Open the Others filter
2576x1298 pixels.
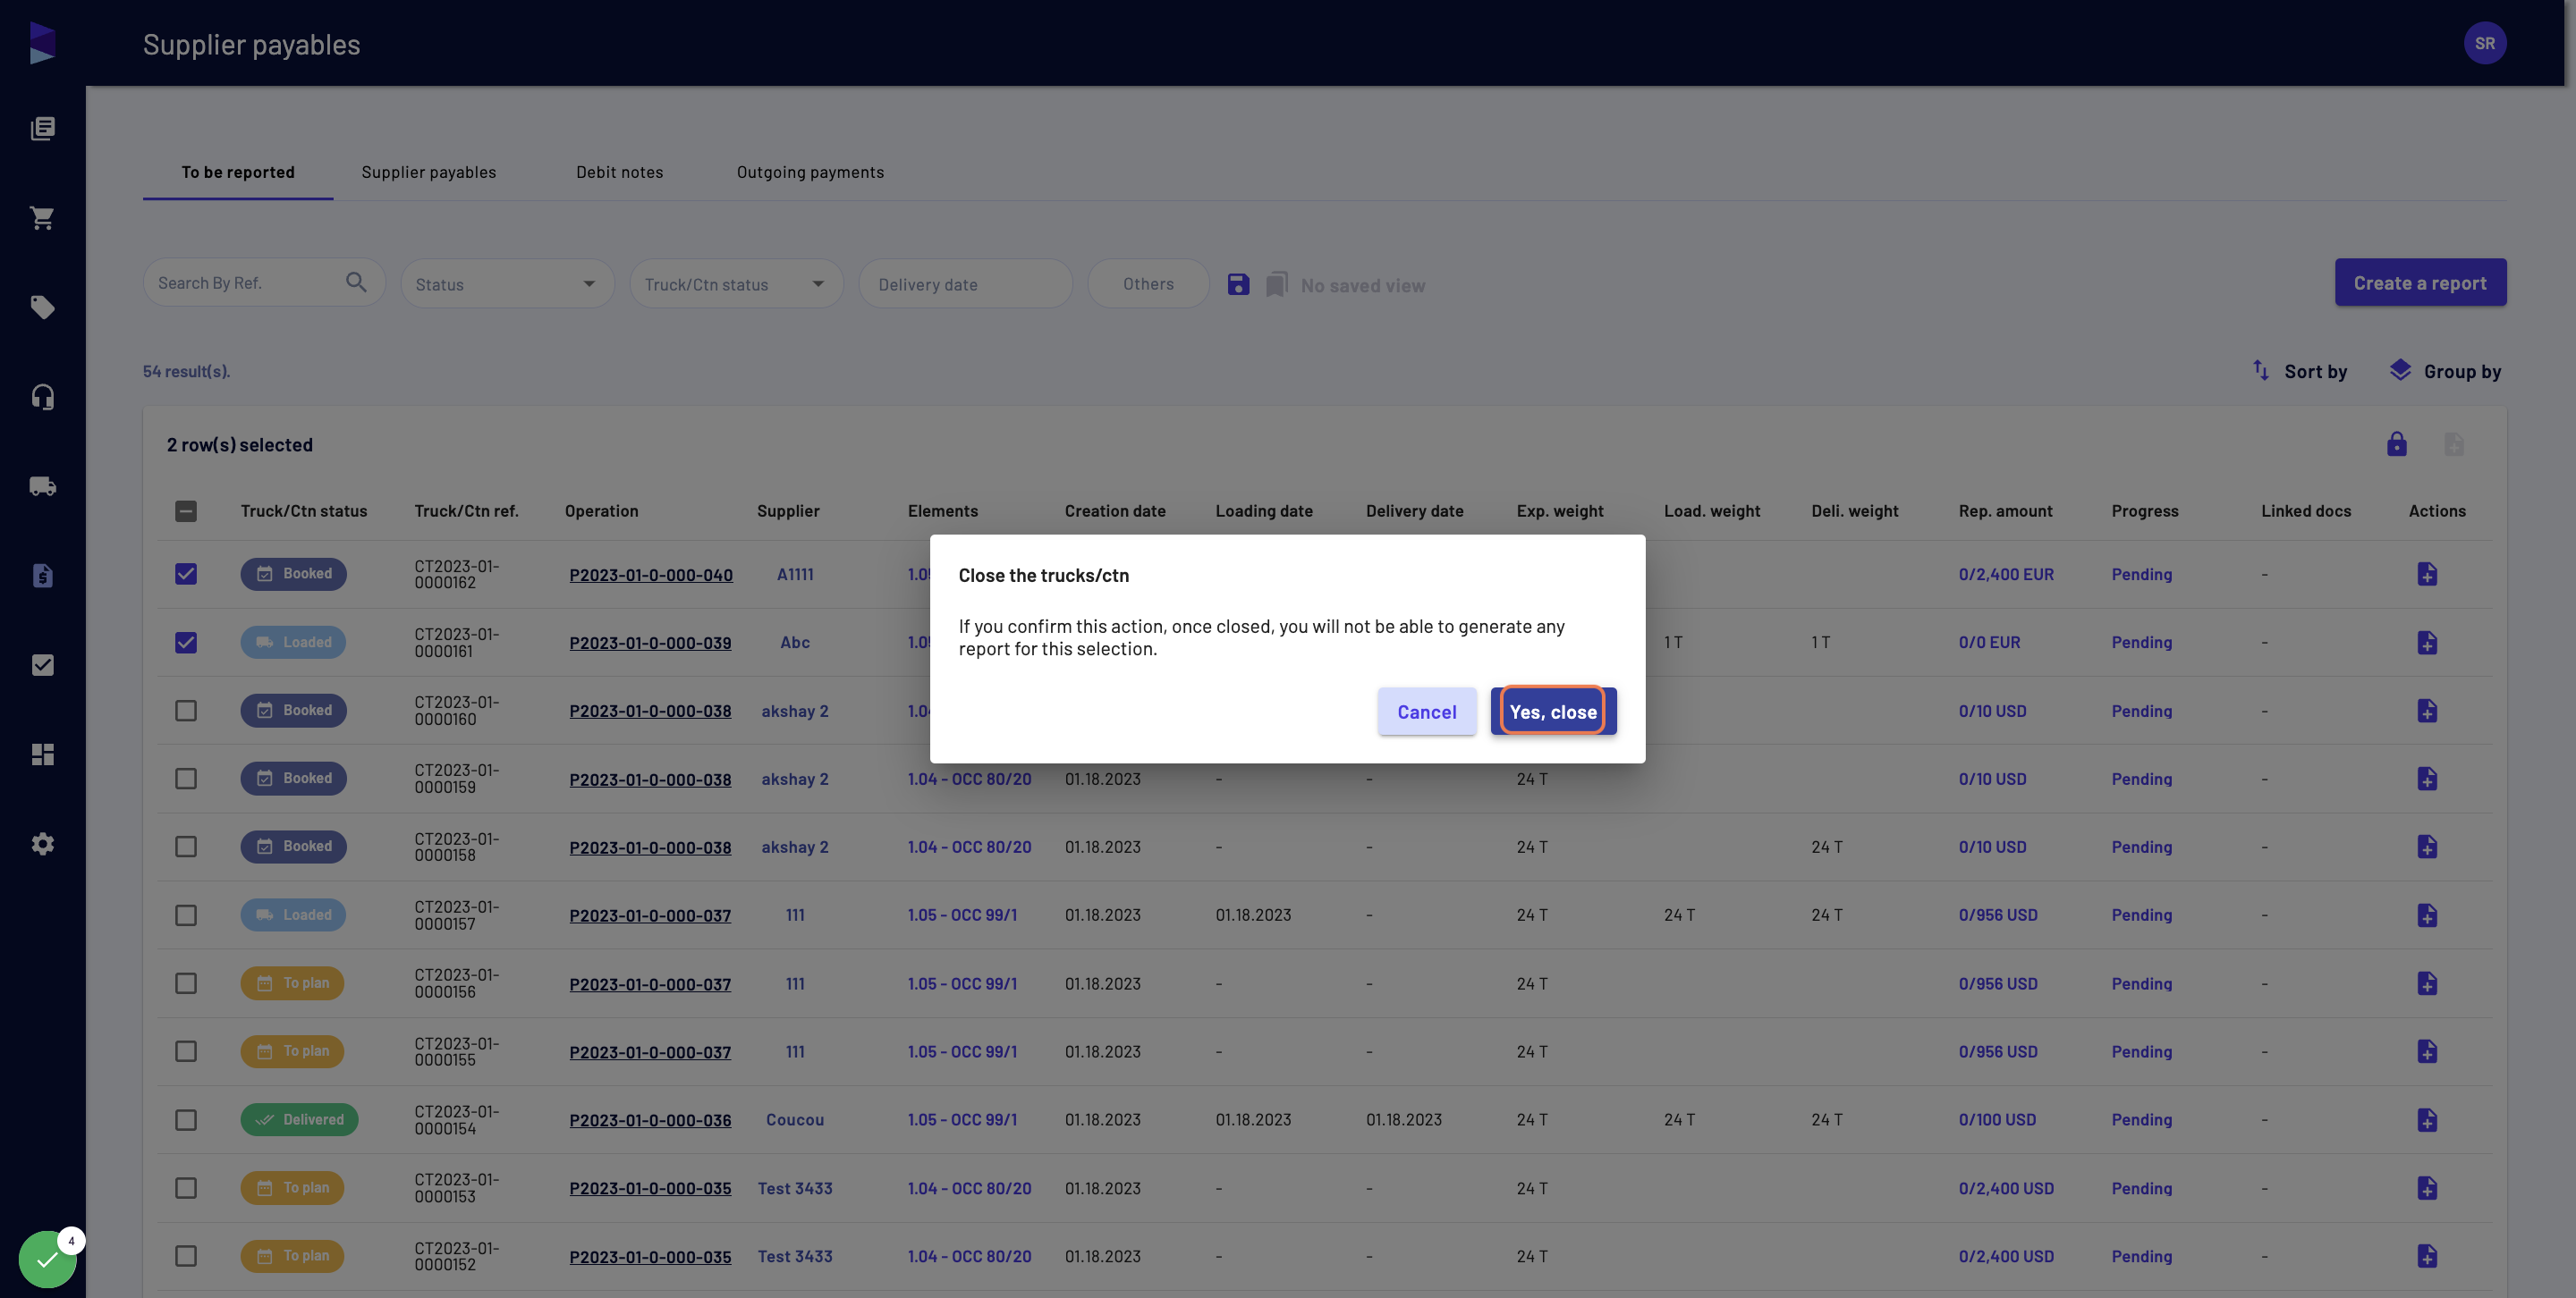(x=1148, y=283)
